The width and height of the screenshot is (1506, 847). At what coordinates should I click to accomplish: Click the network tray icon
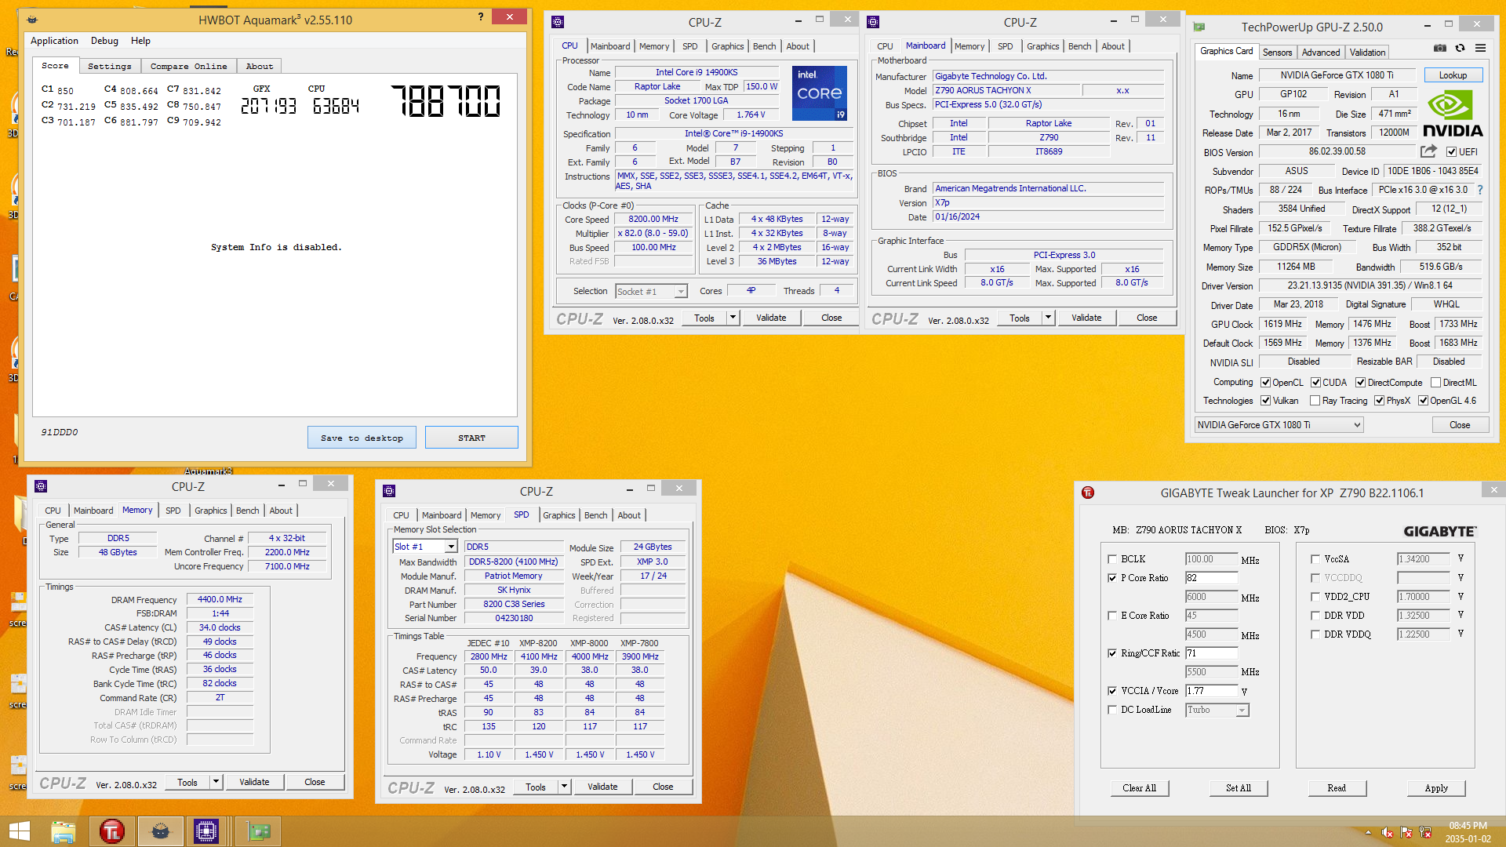1425,832
